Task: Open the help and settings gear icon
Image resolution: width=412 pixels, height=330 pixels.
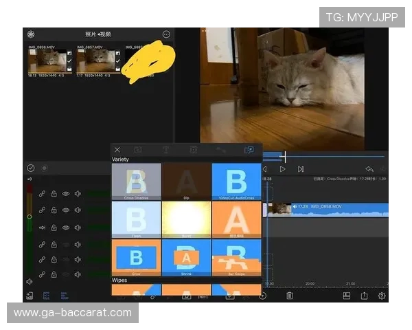Action: 382,296
